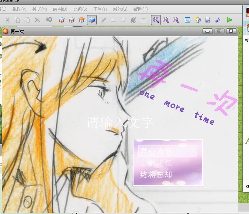Minimize the 再一次 game window
The width and height of the screenshot is (249, 214).
208,31
